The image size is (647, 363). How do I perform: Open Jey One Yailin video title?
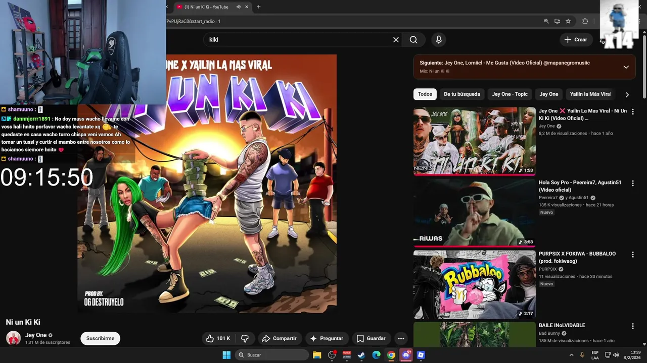583,114
